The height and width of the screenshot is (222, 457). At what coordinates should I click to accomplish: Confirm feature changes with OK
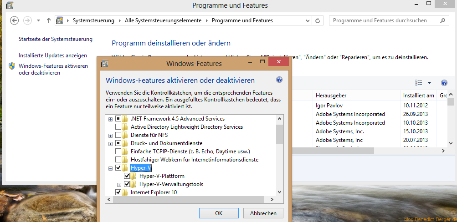point(219,213)
